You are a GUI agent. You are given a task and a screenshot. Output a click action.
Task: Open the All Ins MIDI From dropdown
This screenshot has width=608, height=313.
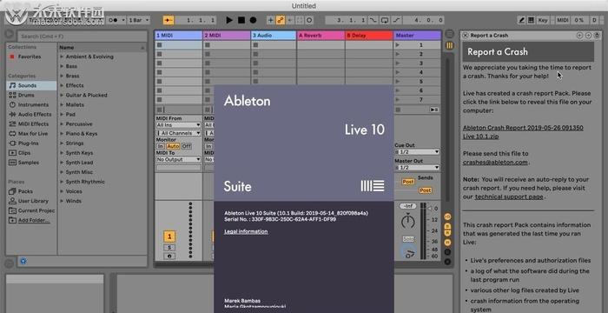(x=178, y=125)
